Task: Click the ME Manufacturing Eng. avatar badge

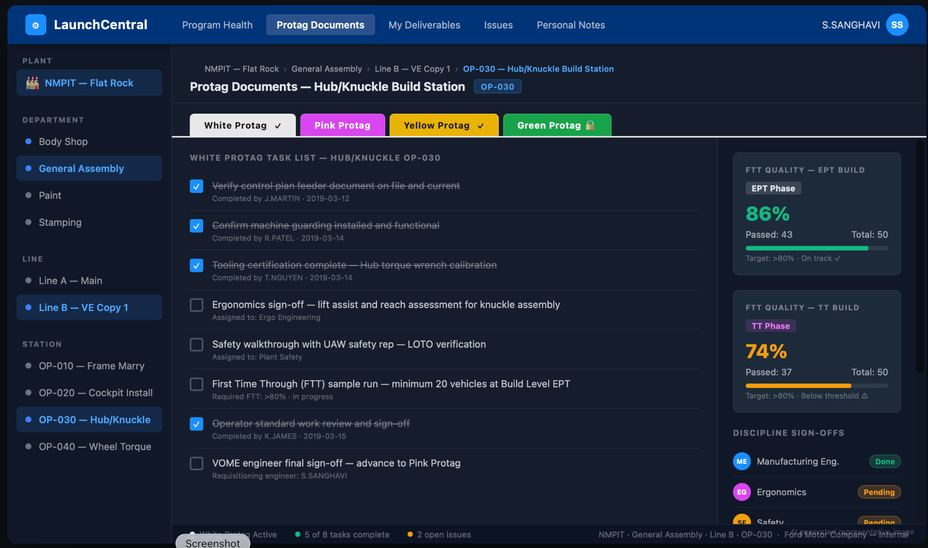Action: click(741, 461)
